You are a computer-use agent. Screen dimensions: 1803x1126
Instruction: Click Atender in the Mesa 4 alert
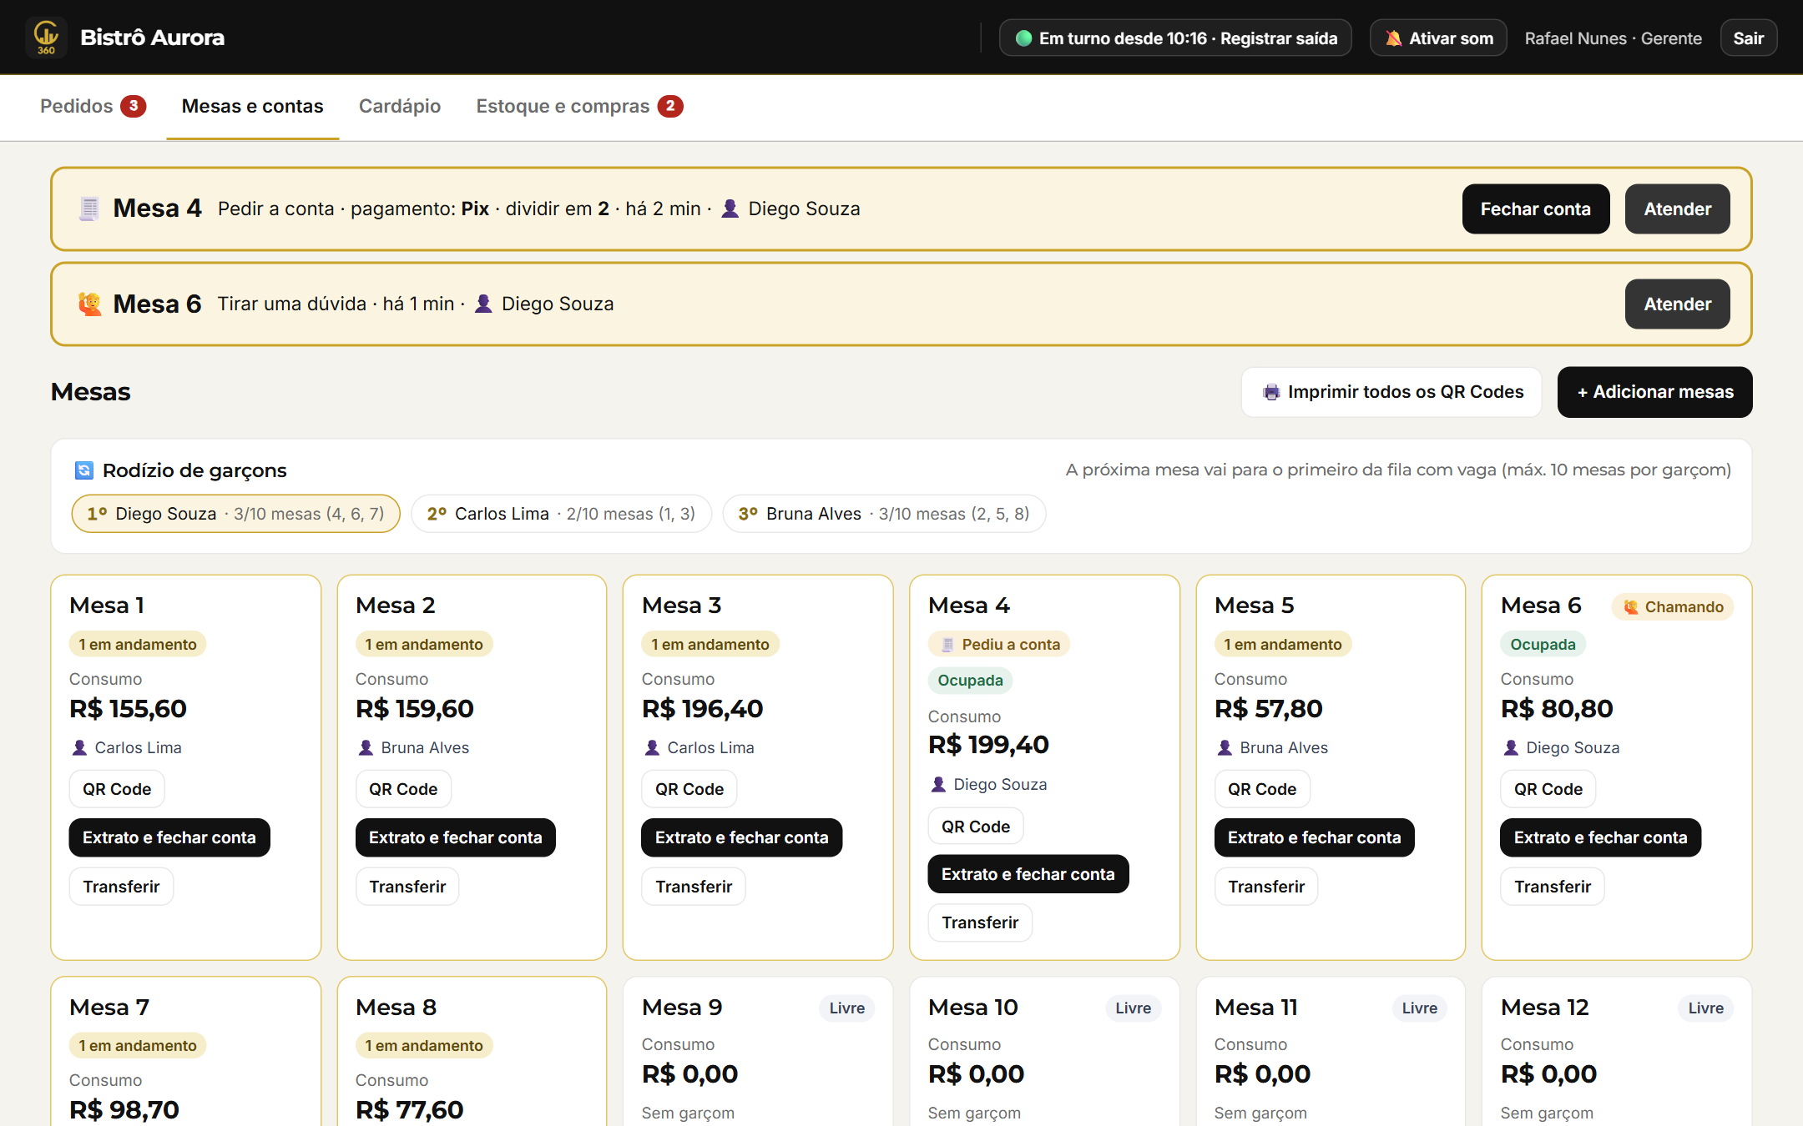(1678, 209)
